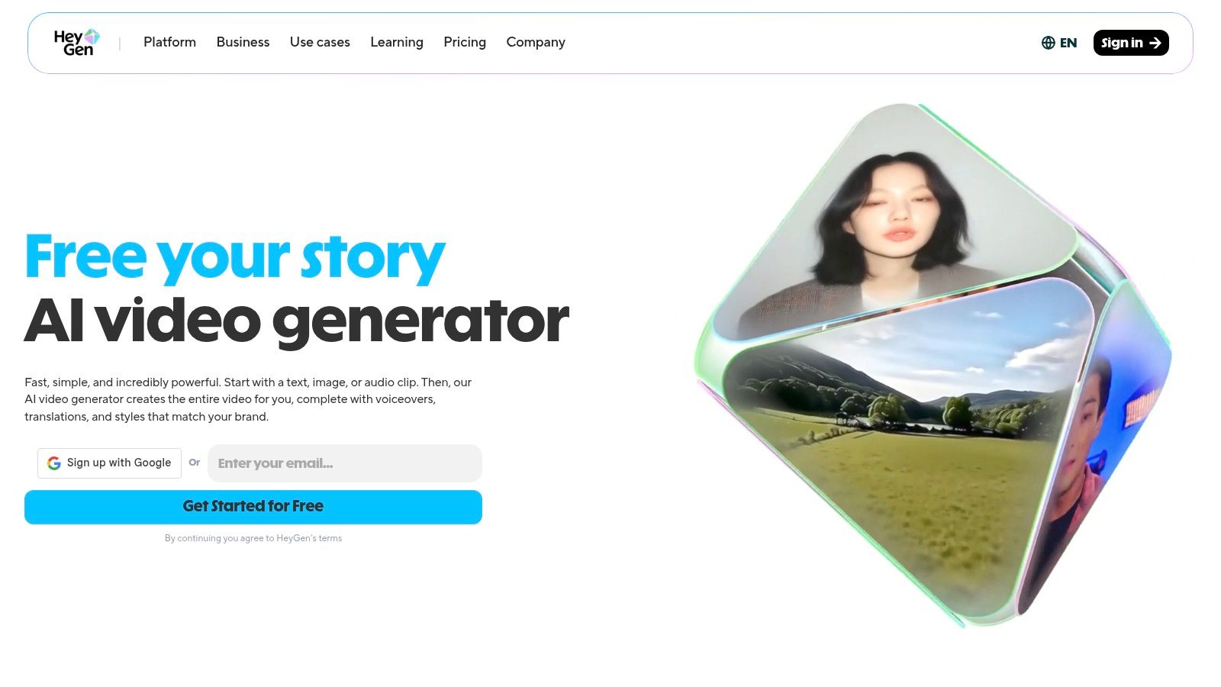Image resolution: width=1221 pixels, height=687 pixels.
Task: Click the globe language icon
Action: [1049, 43]
